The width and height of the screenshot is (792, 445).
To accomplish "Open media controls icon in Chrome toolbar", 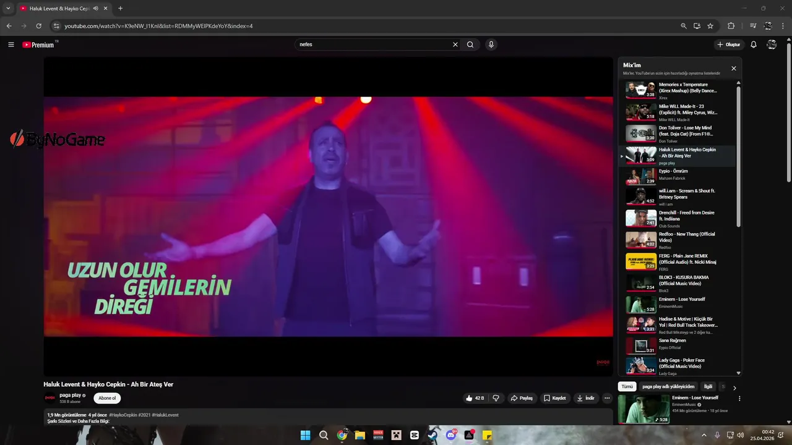I will 753,26.
